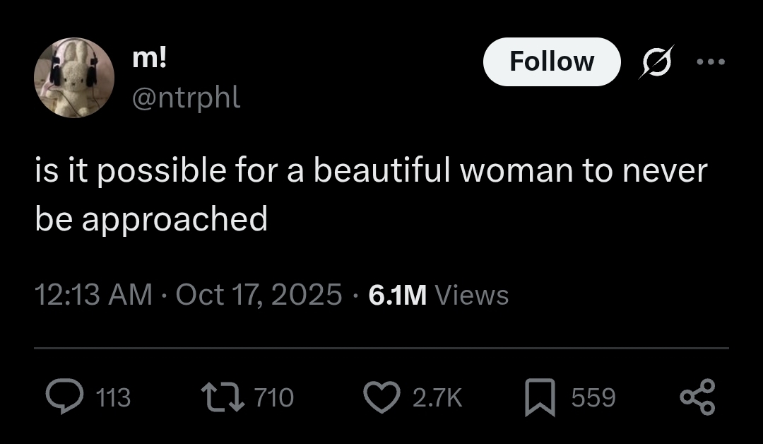Click the 6.1M view count number
The width and height of the screenshot is (763, 444).
[x=397, y=294]
